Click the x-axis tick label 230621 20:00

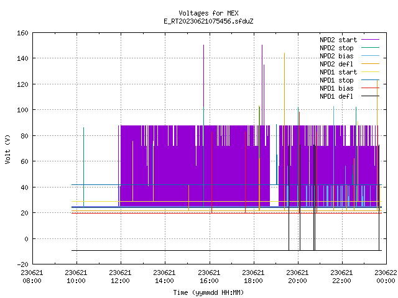(297, 277)
